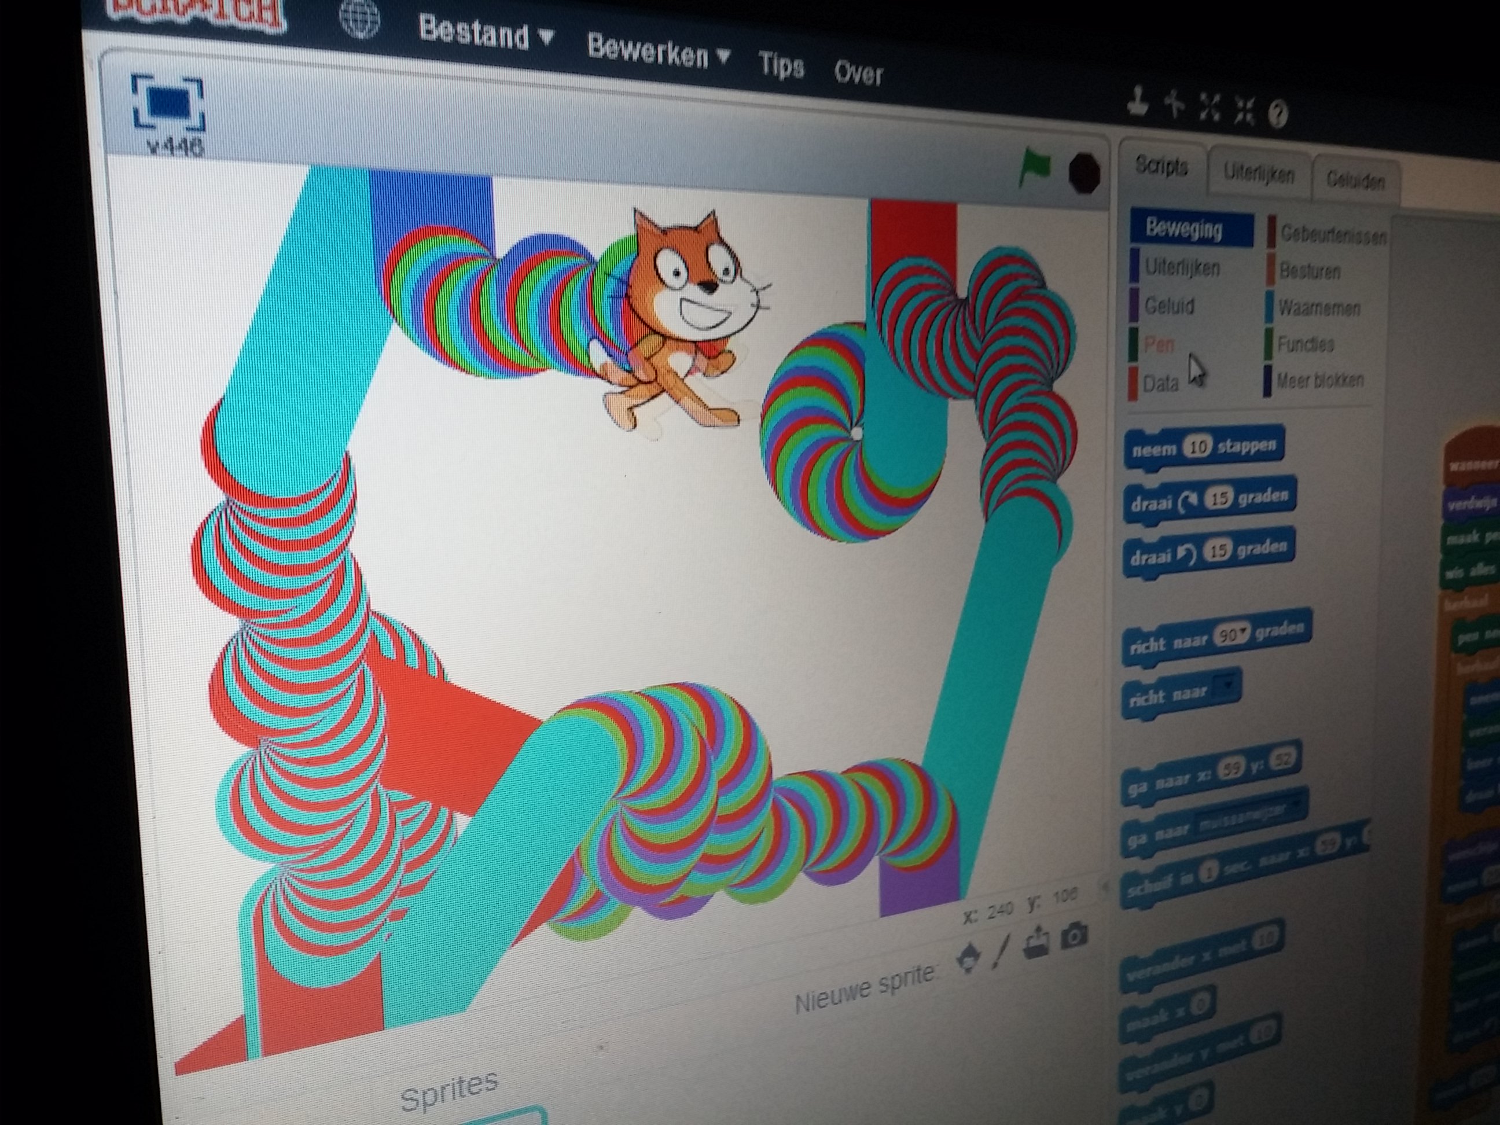1500x1125 pixels.
Task: Click the green flag to start
Action: (x=1035, y=167)
